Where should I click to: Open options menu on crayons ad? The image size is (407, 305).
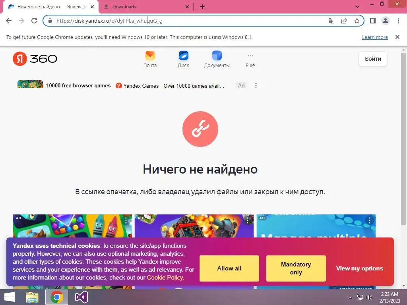click(x=126, y=221)
